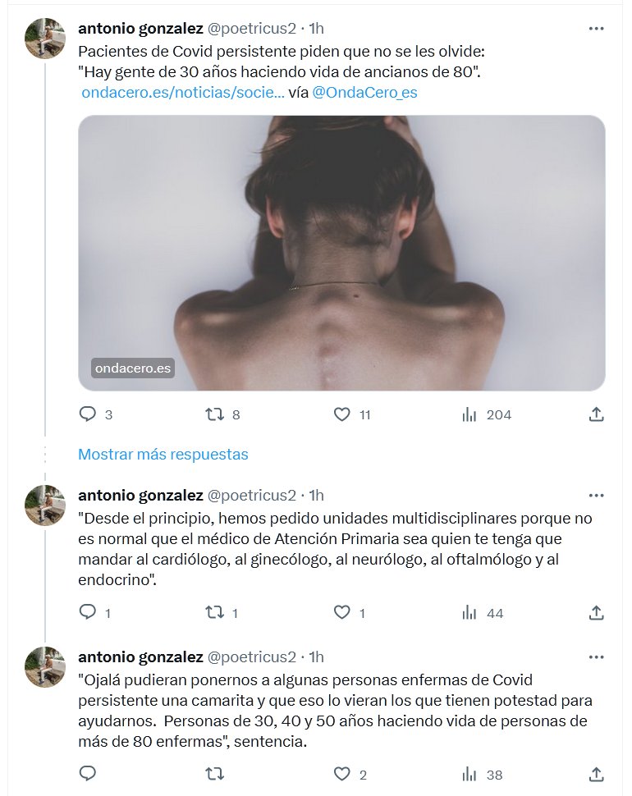Share the first tweet with the image

597,414
